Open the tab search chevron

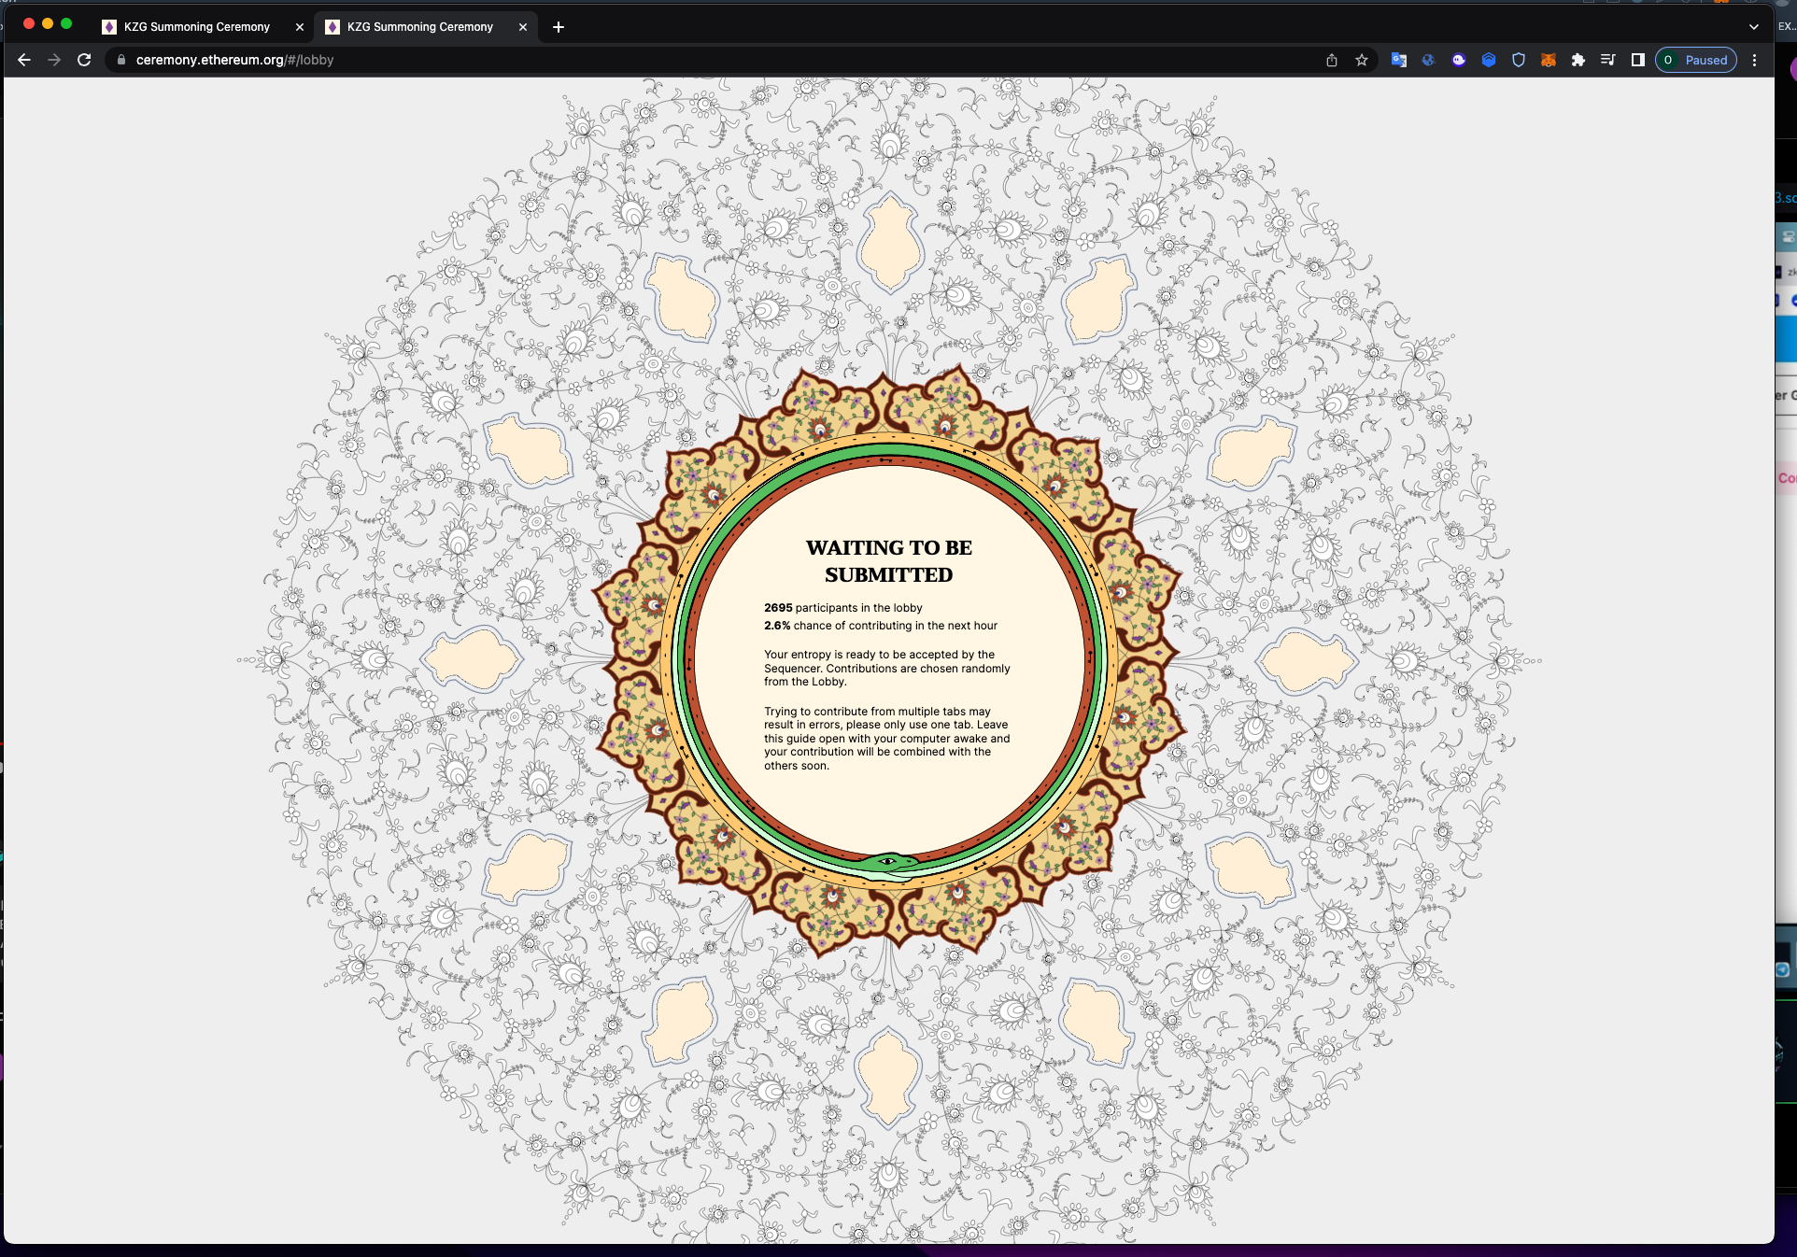pos(1754,27)
